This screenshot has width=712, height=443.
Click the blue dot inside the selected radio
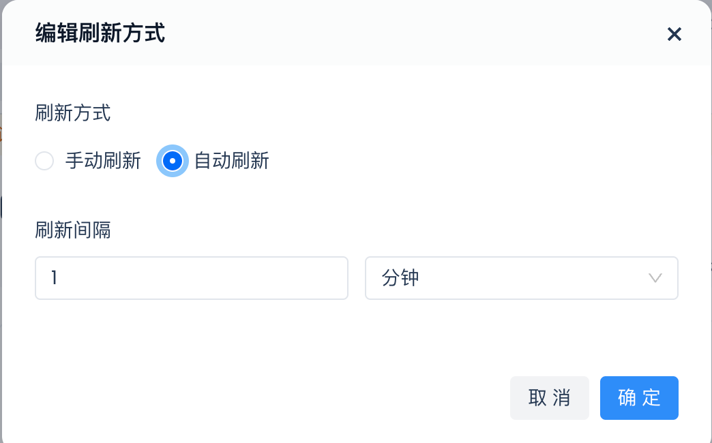173,161
